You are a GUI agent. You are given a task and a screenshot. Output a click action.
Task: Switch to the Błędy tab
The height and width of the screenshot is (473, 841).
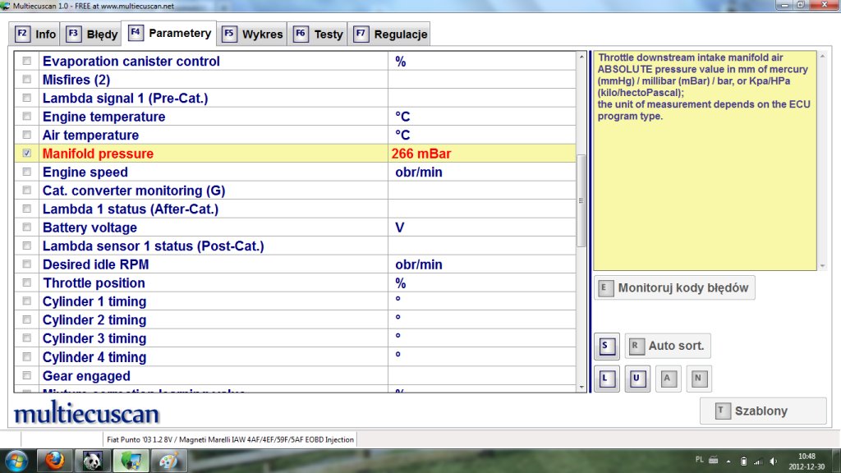[92, 34]
